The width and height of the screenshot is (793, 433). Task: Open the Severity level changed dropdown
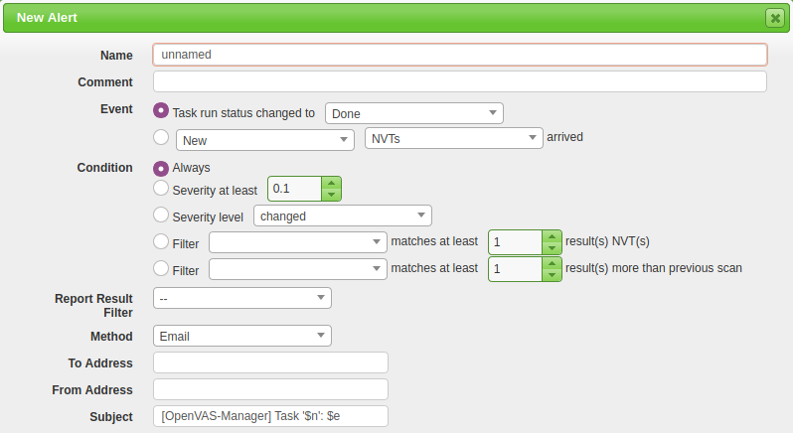tap(343, 216)
